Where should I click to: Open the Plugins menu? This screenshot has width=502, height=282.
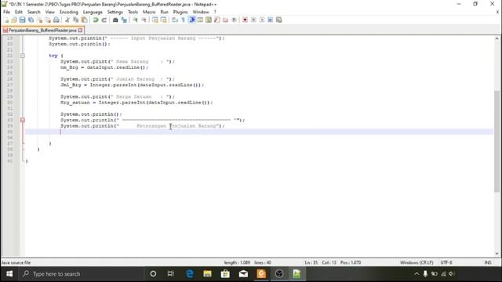[x=180, y=12]
